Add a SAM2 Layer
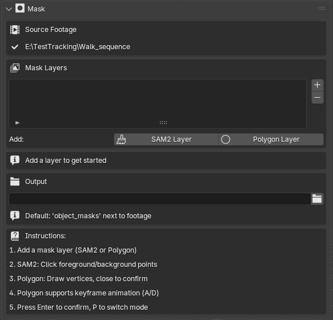The width and height of the screenshot is (333, 320). coord(166,139)
